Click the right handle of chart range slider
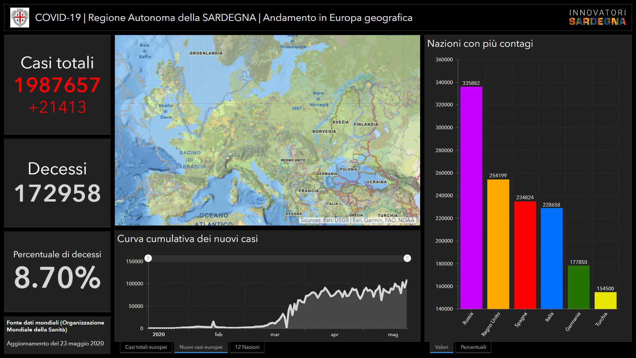636x358 pixels. pos(407,258)
